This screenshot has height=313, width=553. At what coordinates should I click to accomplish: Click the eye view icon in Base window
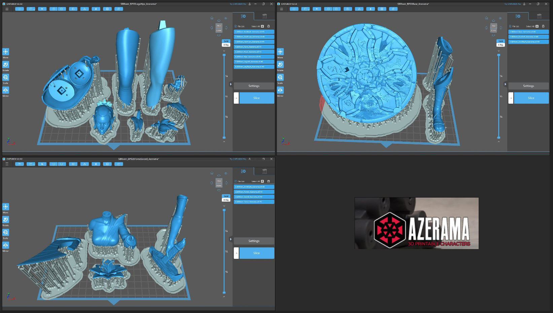click(500, 18)
